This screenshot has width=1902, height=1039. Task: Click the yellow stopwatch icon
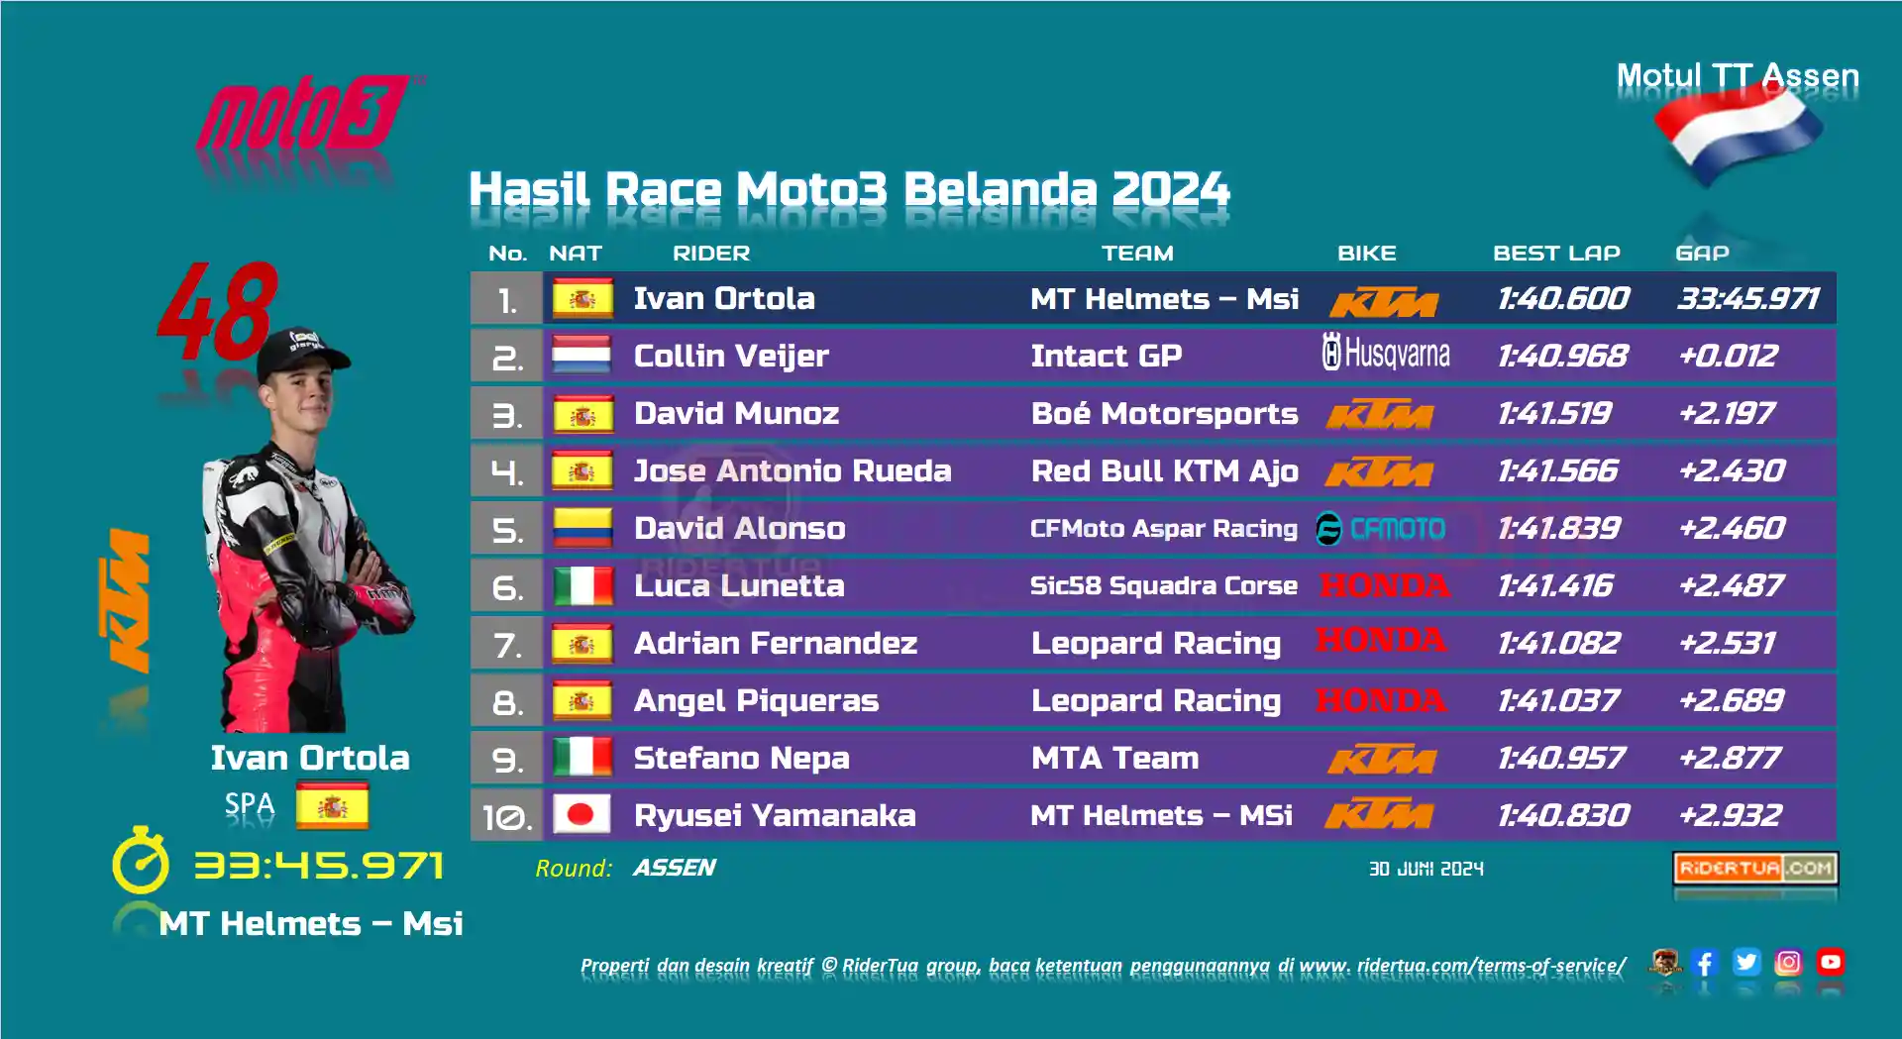click(x=141, y=860)
